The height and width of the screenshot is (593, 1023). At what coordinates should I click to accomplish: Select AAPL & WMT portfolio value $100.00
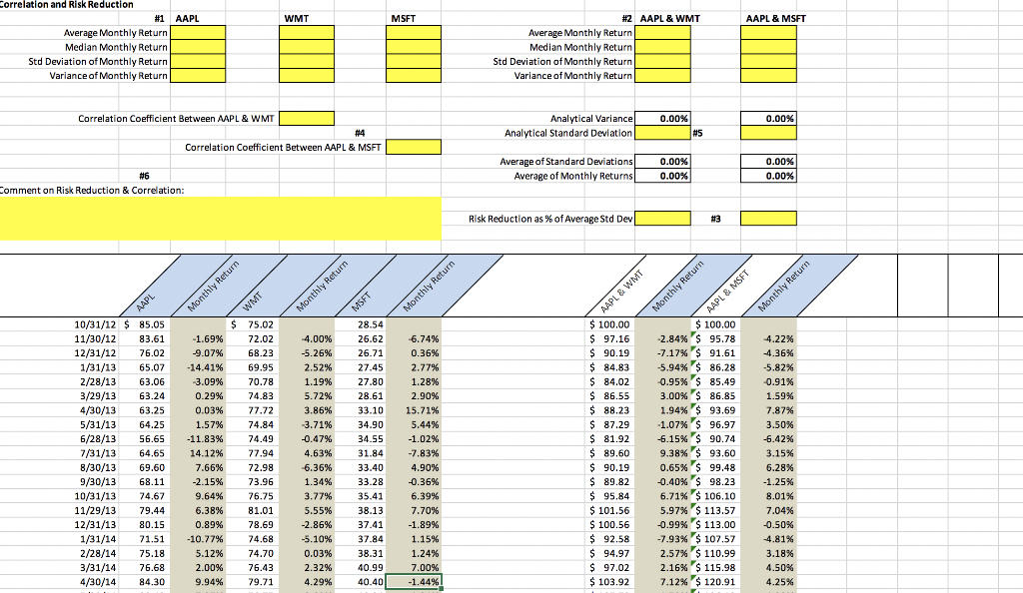(x=609, y=324)
